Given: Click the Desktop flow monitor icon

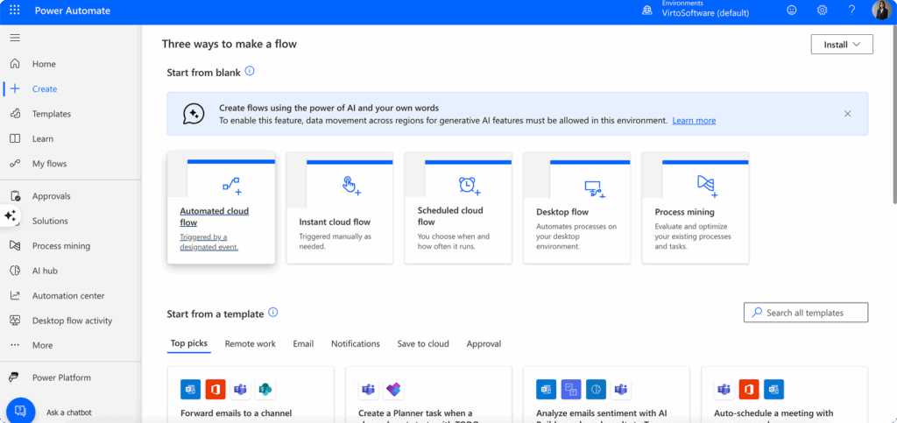Looking at the screenshot, I should point(595,189).
